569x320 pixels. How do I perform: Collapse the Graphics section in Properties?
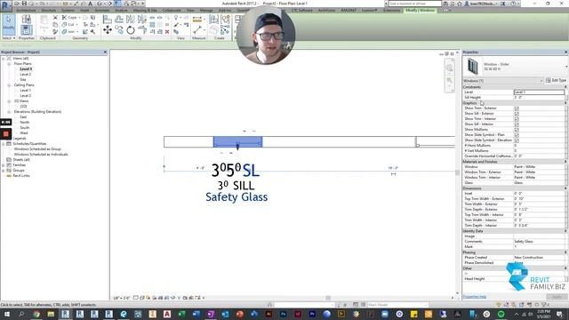click(565, 103)
